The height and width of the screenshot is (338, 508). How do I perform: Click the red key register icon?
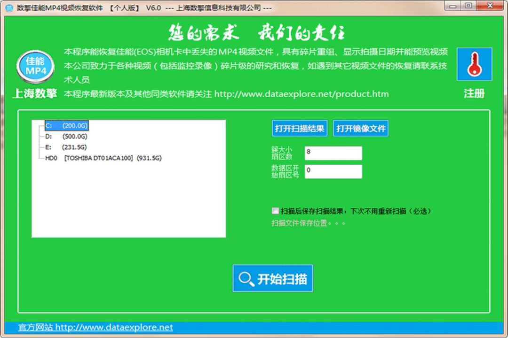(474, 65)
